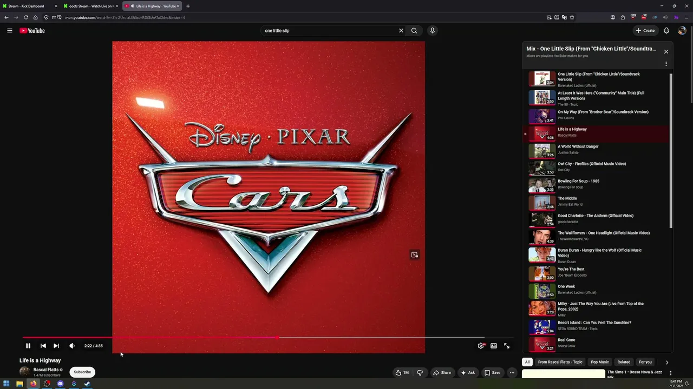Save the video to a playlist
693x389 pixels.
pyautogui.click(x=492, y=372)
